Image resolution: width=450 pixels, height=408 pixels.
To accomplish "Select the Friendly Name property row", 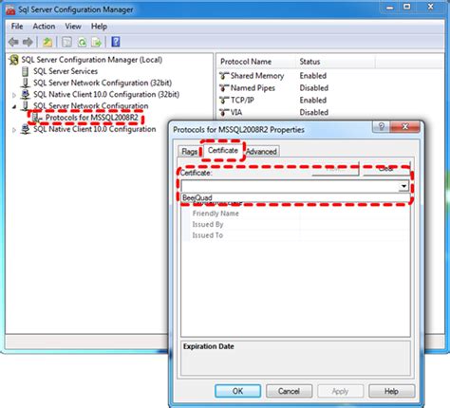I will click(295, 213).
